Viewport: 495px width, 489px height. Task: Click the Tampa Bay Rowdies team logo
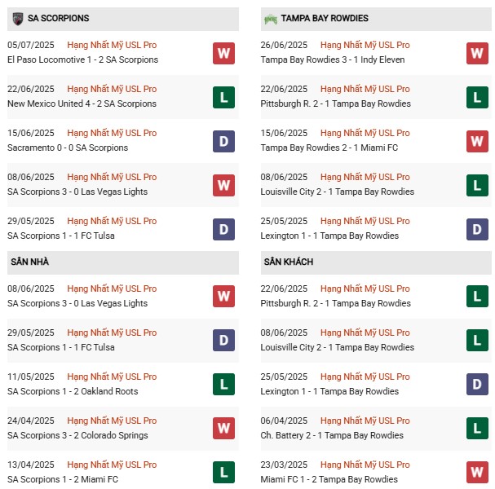pyautogui.click(x=270, y=18)
